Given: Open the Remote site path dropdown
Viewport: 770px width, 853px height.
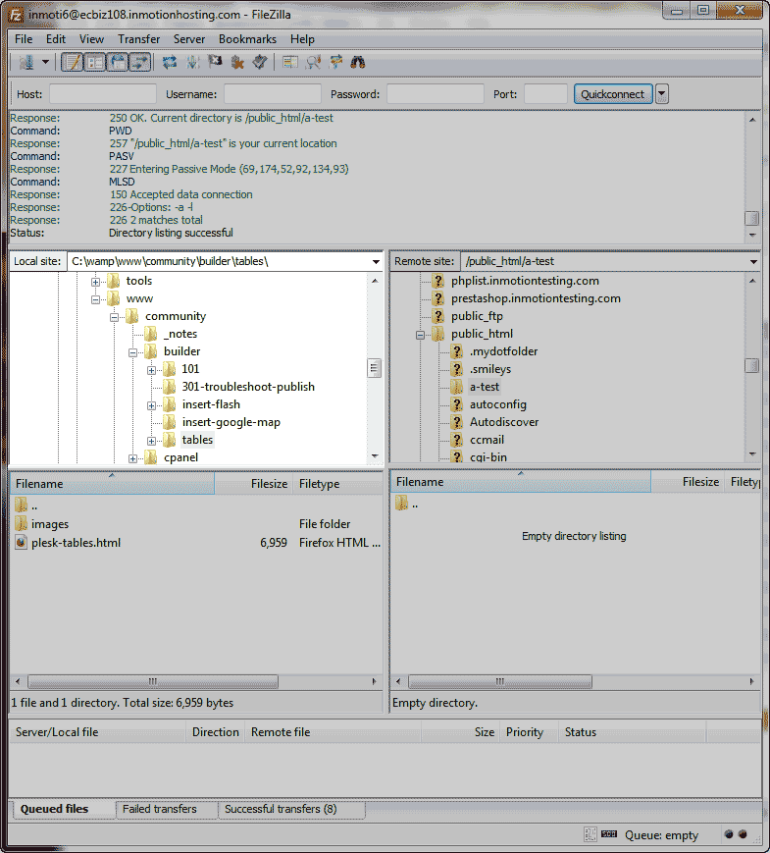Looking at the screenshot, I should [752, 262].
